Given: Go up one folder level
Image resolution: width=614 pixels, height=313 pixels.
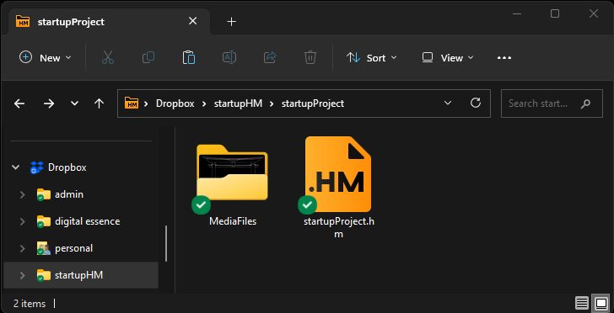Looking at the screenshot, I should pyautogui.click(x=99, y=103).
